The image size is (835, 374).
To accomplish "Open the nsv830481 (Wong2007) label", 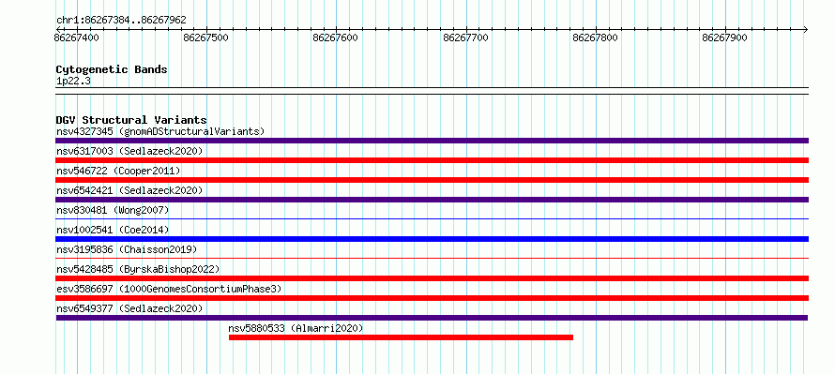I will coord(113,210).
